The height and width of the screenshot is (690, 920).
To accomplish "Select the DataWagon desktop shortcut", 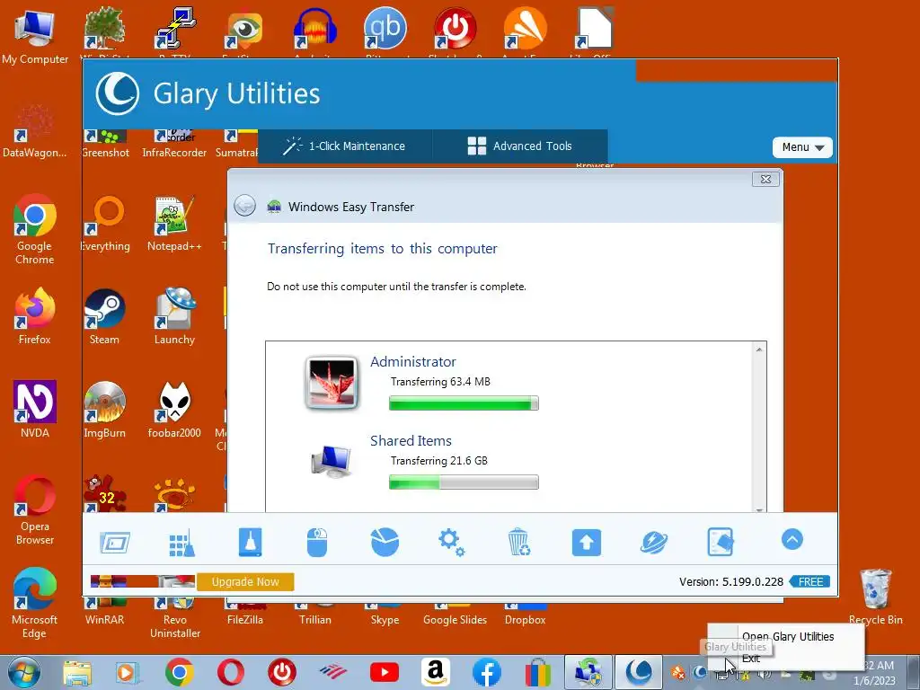I will pyautogui.click(x=35, y=130).
